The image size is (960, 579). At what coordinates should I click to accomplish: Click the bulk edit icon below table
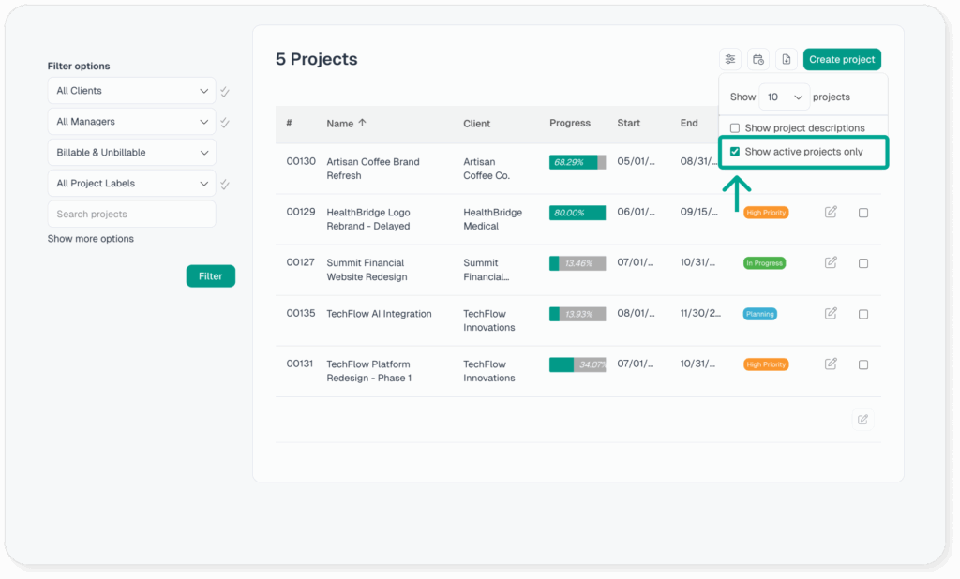pyautogui.click(x=862, y=419)
